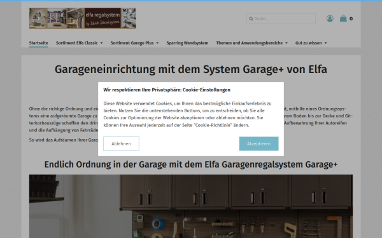The width and height of the screenshot is (382, 238).
Task: Focus the Suche search field
Action: click(x=281, y=18)
